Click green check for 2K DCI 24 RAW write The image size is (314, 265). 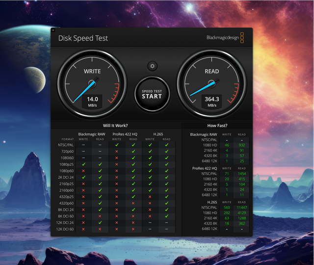point(83,177)
